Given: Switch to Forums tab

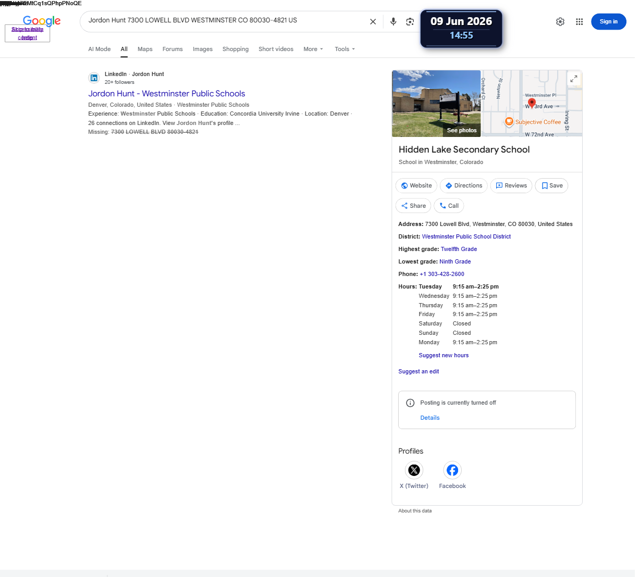Looking at the screenshot, I should coord(173,49).
